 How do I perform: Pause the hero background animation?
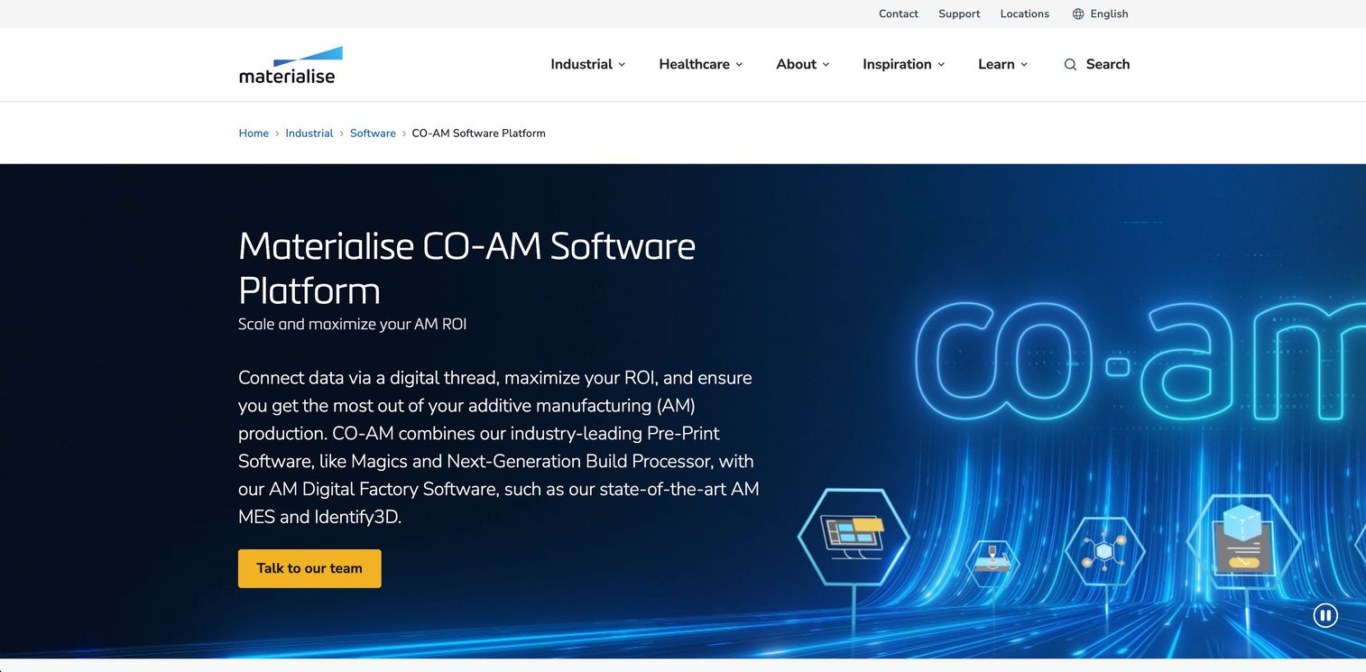point(1325,616)
